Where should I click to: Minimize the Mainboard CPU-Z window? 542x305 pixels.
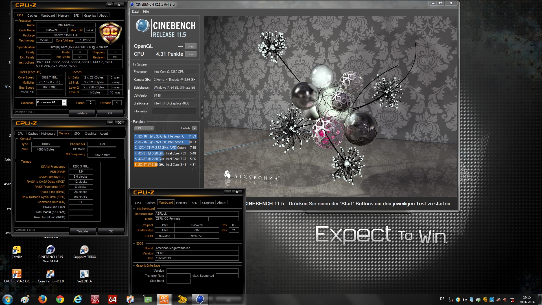pyautogui.click(x=227, y=192)
